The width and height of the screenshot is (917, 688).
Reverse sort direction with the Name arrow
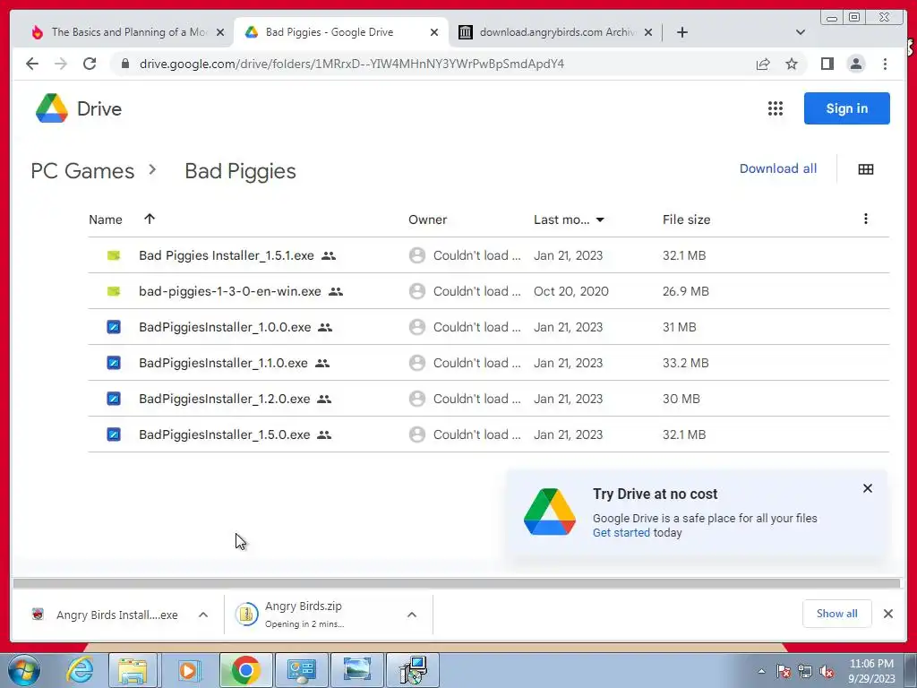click(150, 219)
